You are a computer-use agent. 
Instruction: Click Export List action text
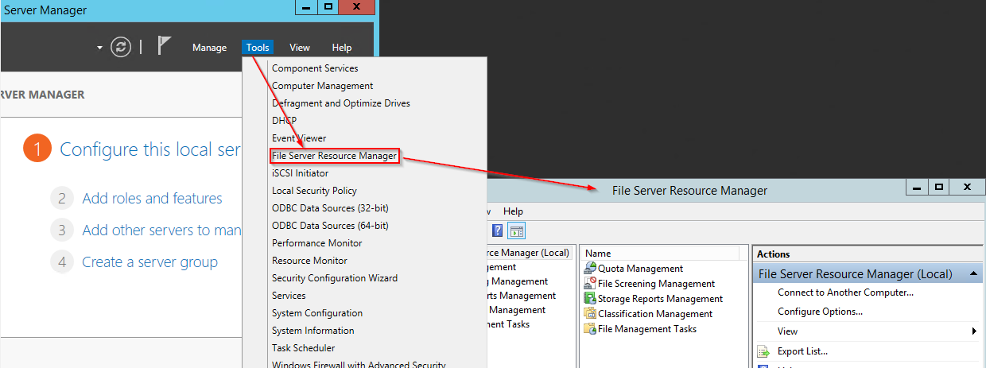(x=802, y=351)
